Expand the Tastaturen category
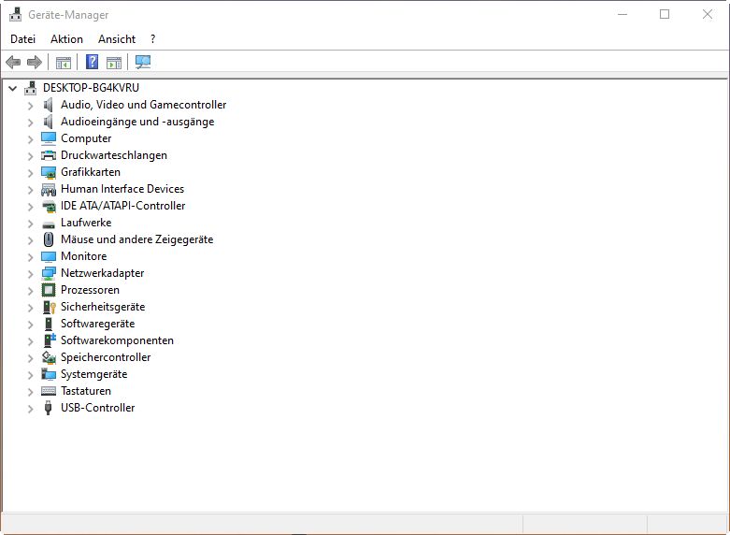The width and height of the screenshot is (730, 535). (30, 392)
